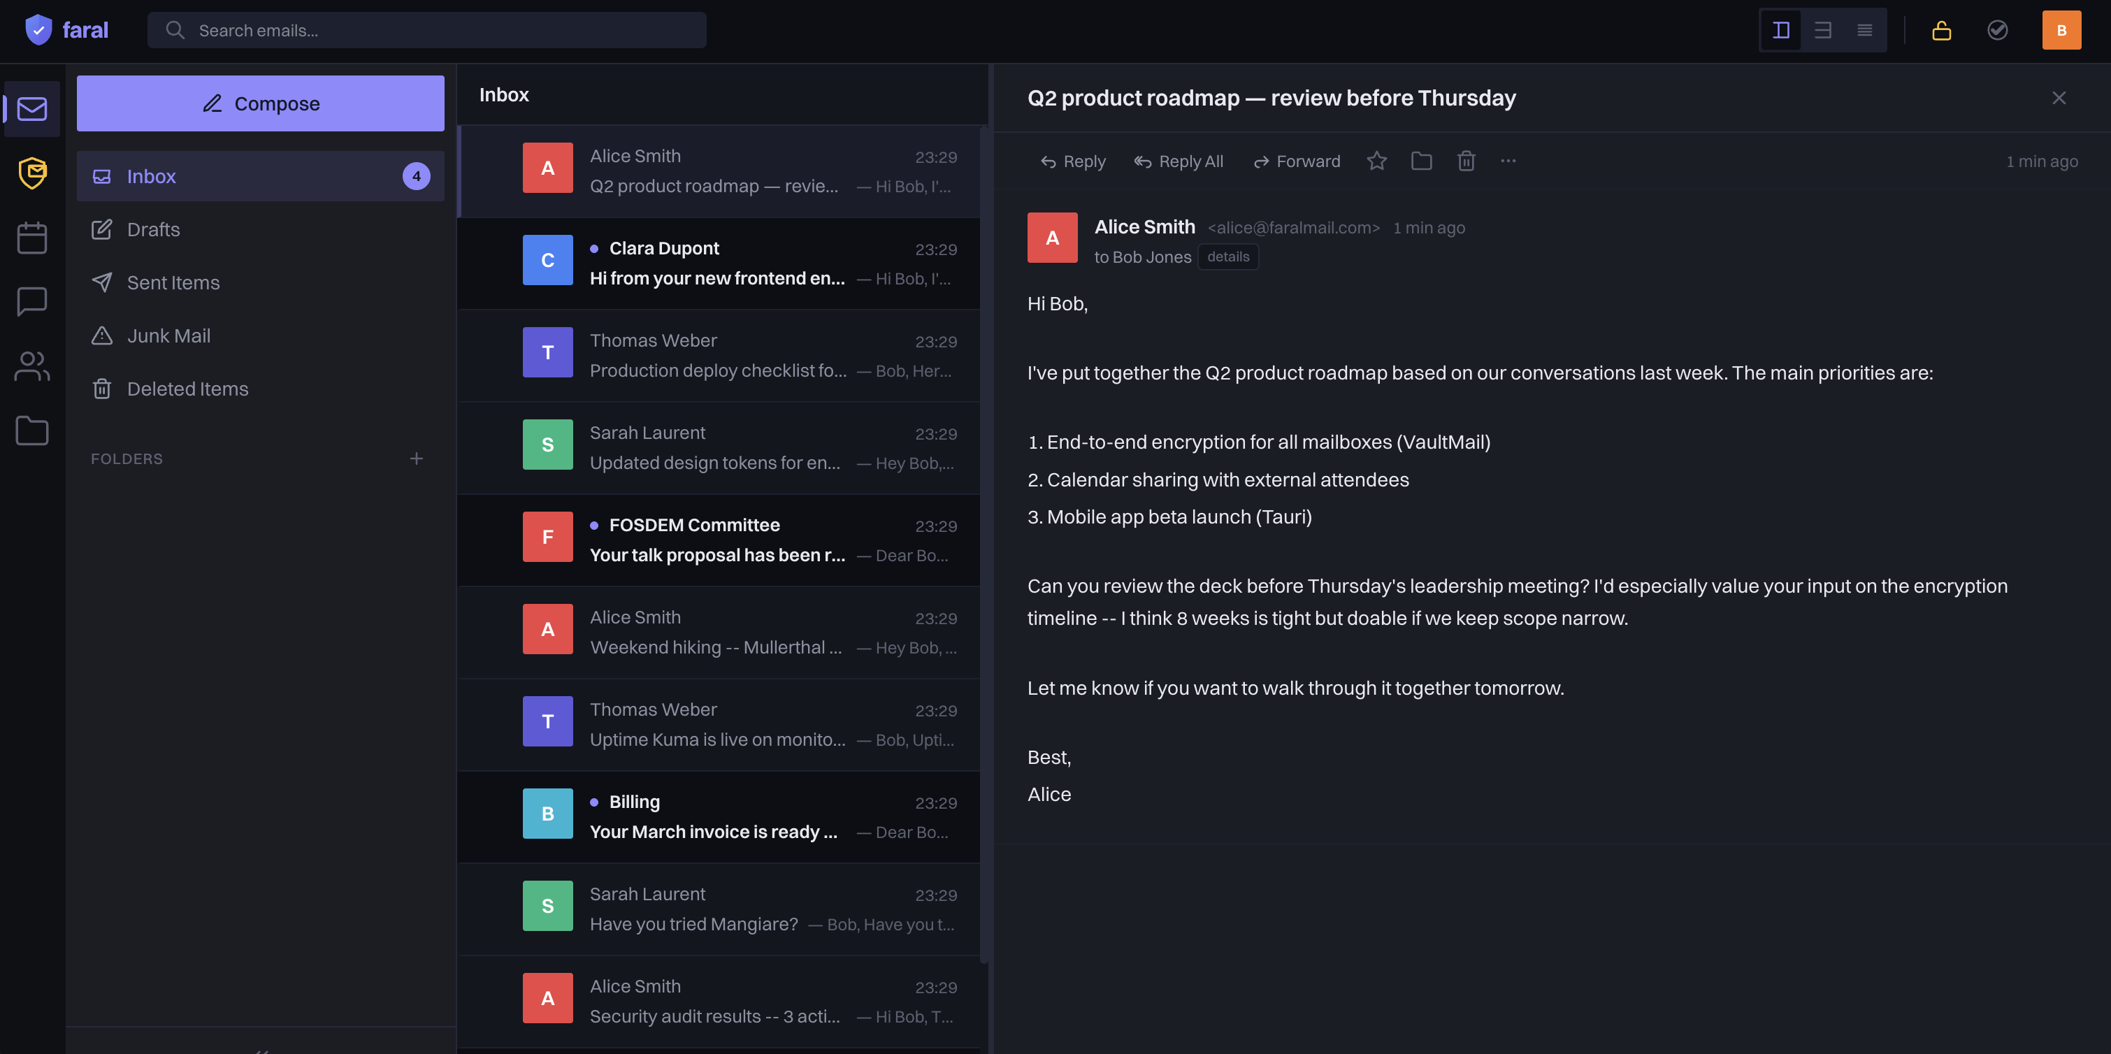Open the Contacts people icon in sidebar
The image size is (2111, 1054).
32,366
